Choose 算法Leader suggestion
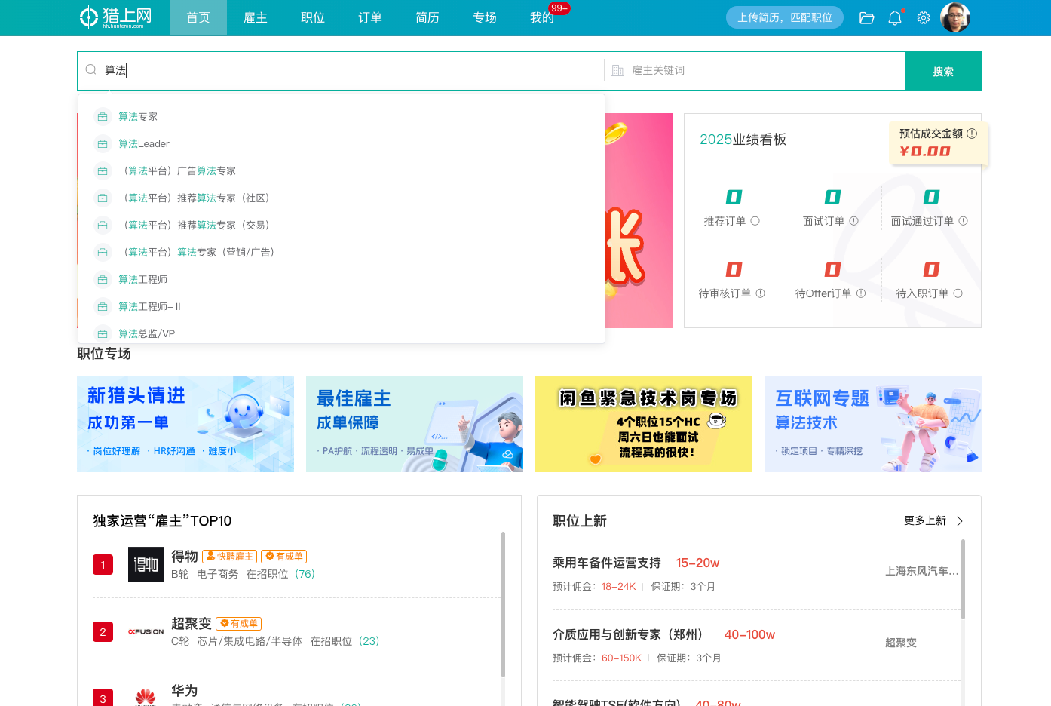This screenshot has height=706, width=1051. point(144,144)
